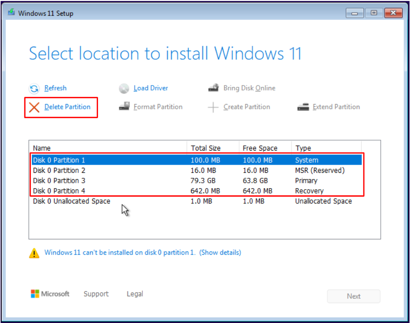Click the Name column header
The width and height of the screenshot is (410, 323).
(42, 148)
